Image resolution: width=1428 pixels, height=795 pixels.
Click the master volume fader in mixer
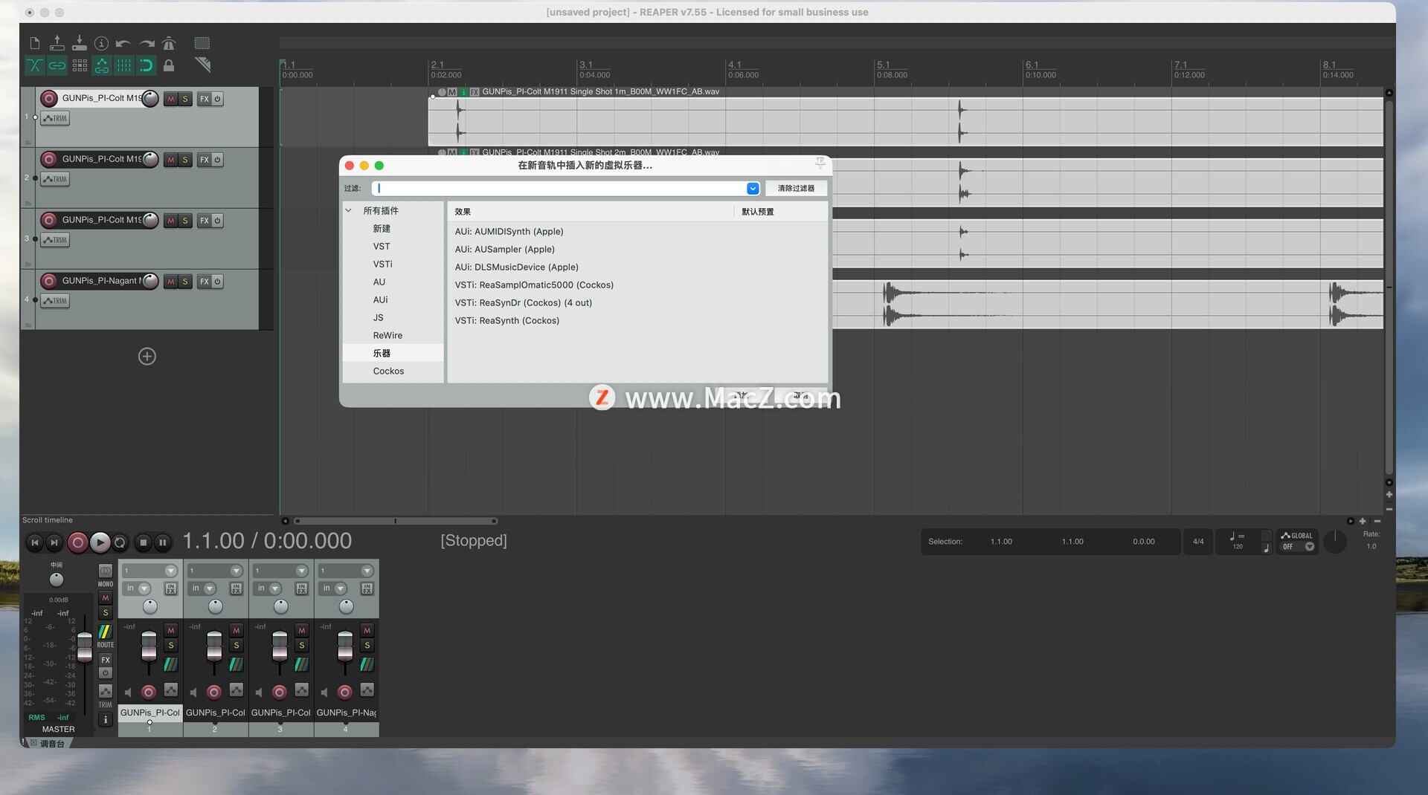click(x=85, y=645)
